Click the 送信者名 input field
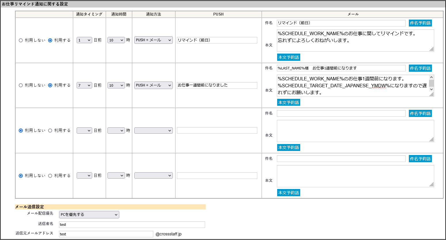This screenshot has height=240, width=446. point(132,225)
